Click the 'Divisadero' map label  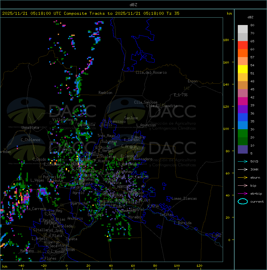143,159
